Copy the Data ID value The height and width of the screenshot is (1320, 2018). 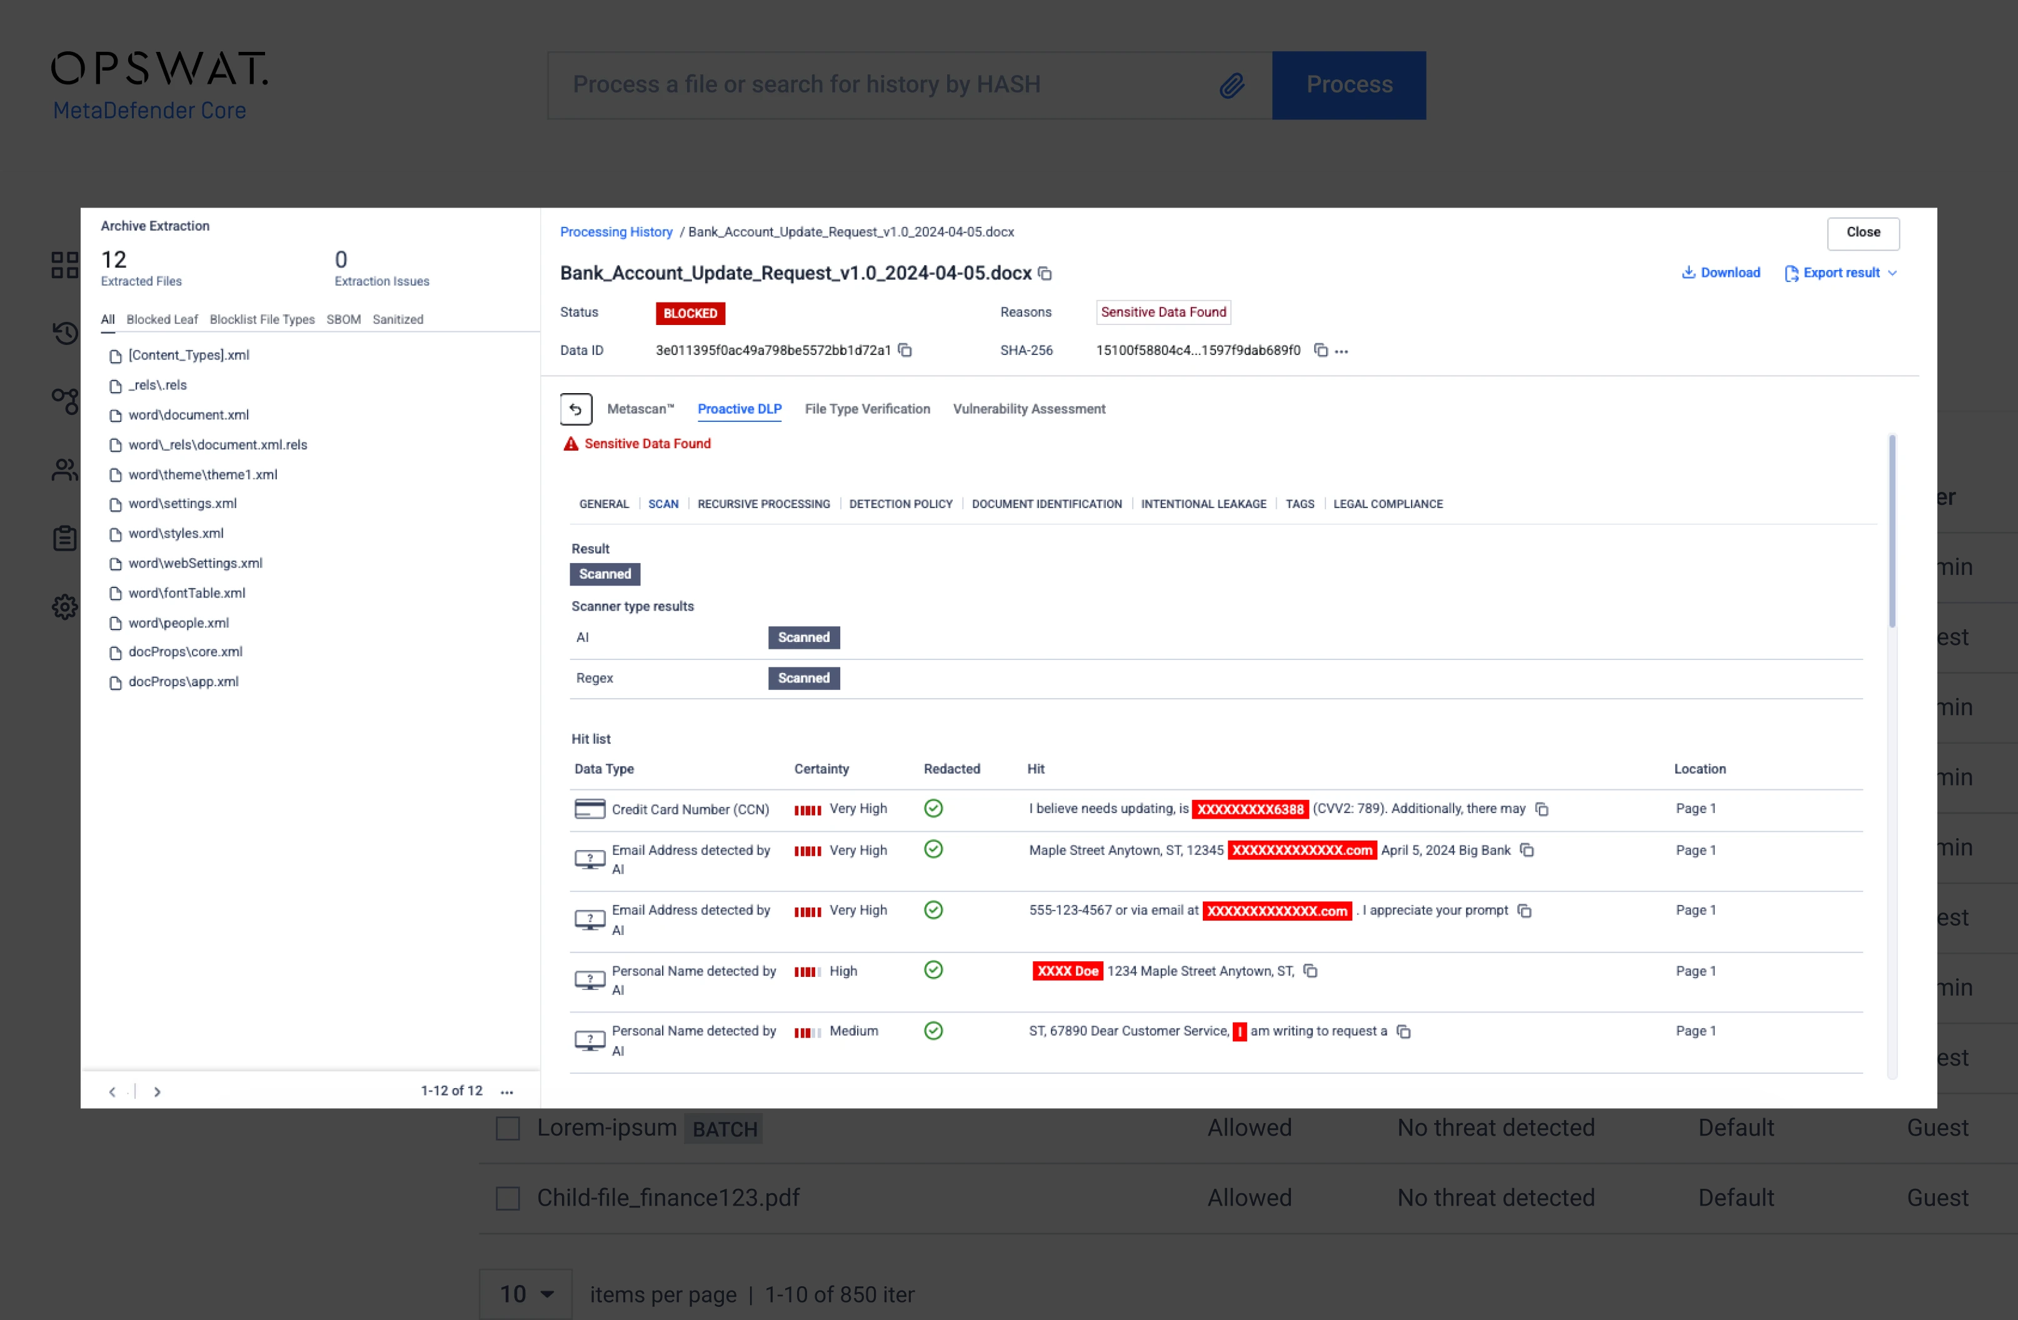[x=906, y=350]
